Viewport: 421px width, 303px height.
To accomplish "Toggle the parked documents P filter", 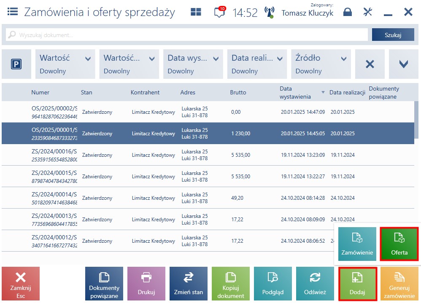I will (16, 64).
